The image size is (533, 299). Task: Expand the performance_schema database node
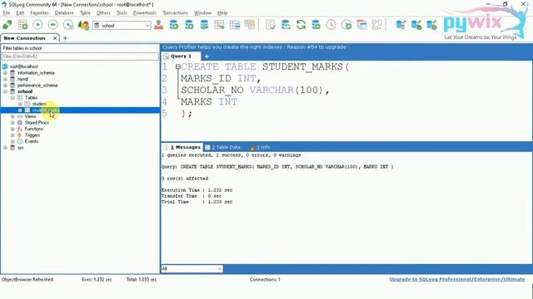click(5, 85)
